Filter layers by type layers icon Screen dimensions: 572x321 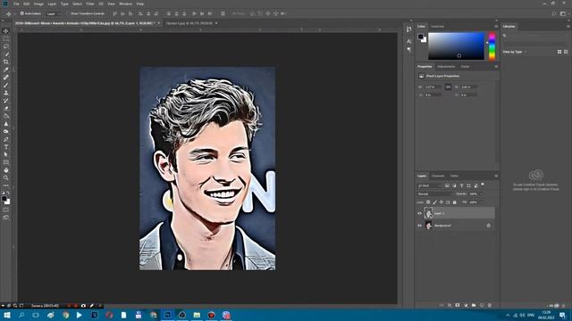[461, 185]
